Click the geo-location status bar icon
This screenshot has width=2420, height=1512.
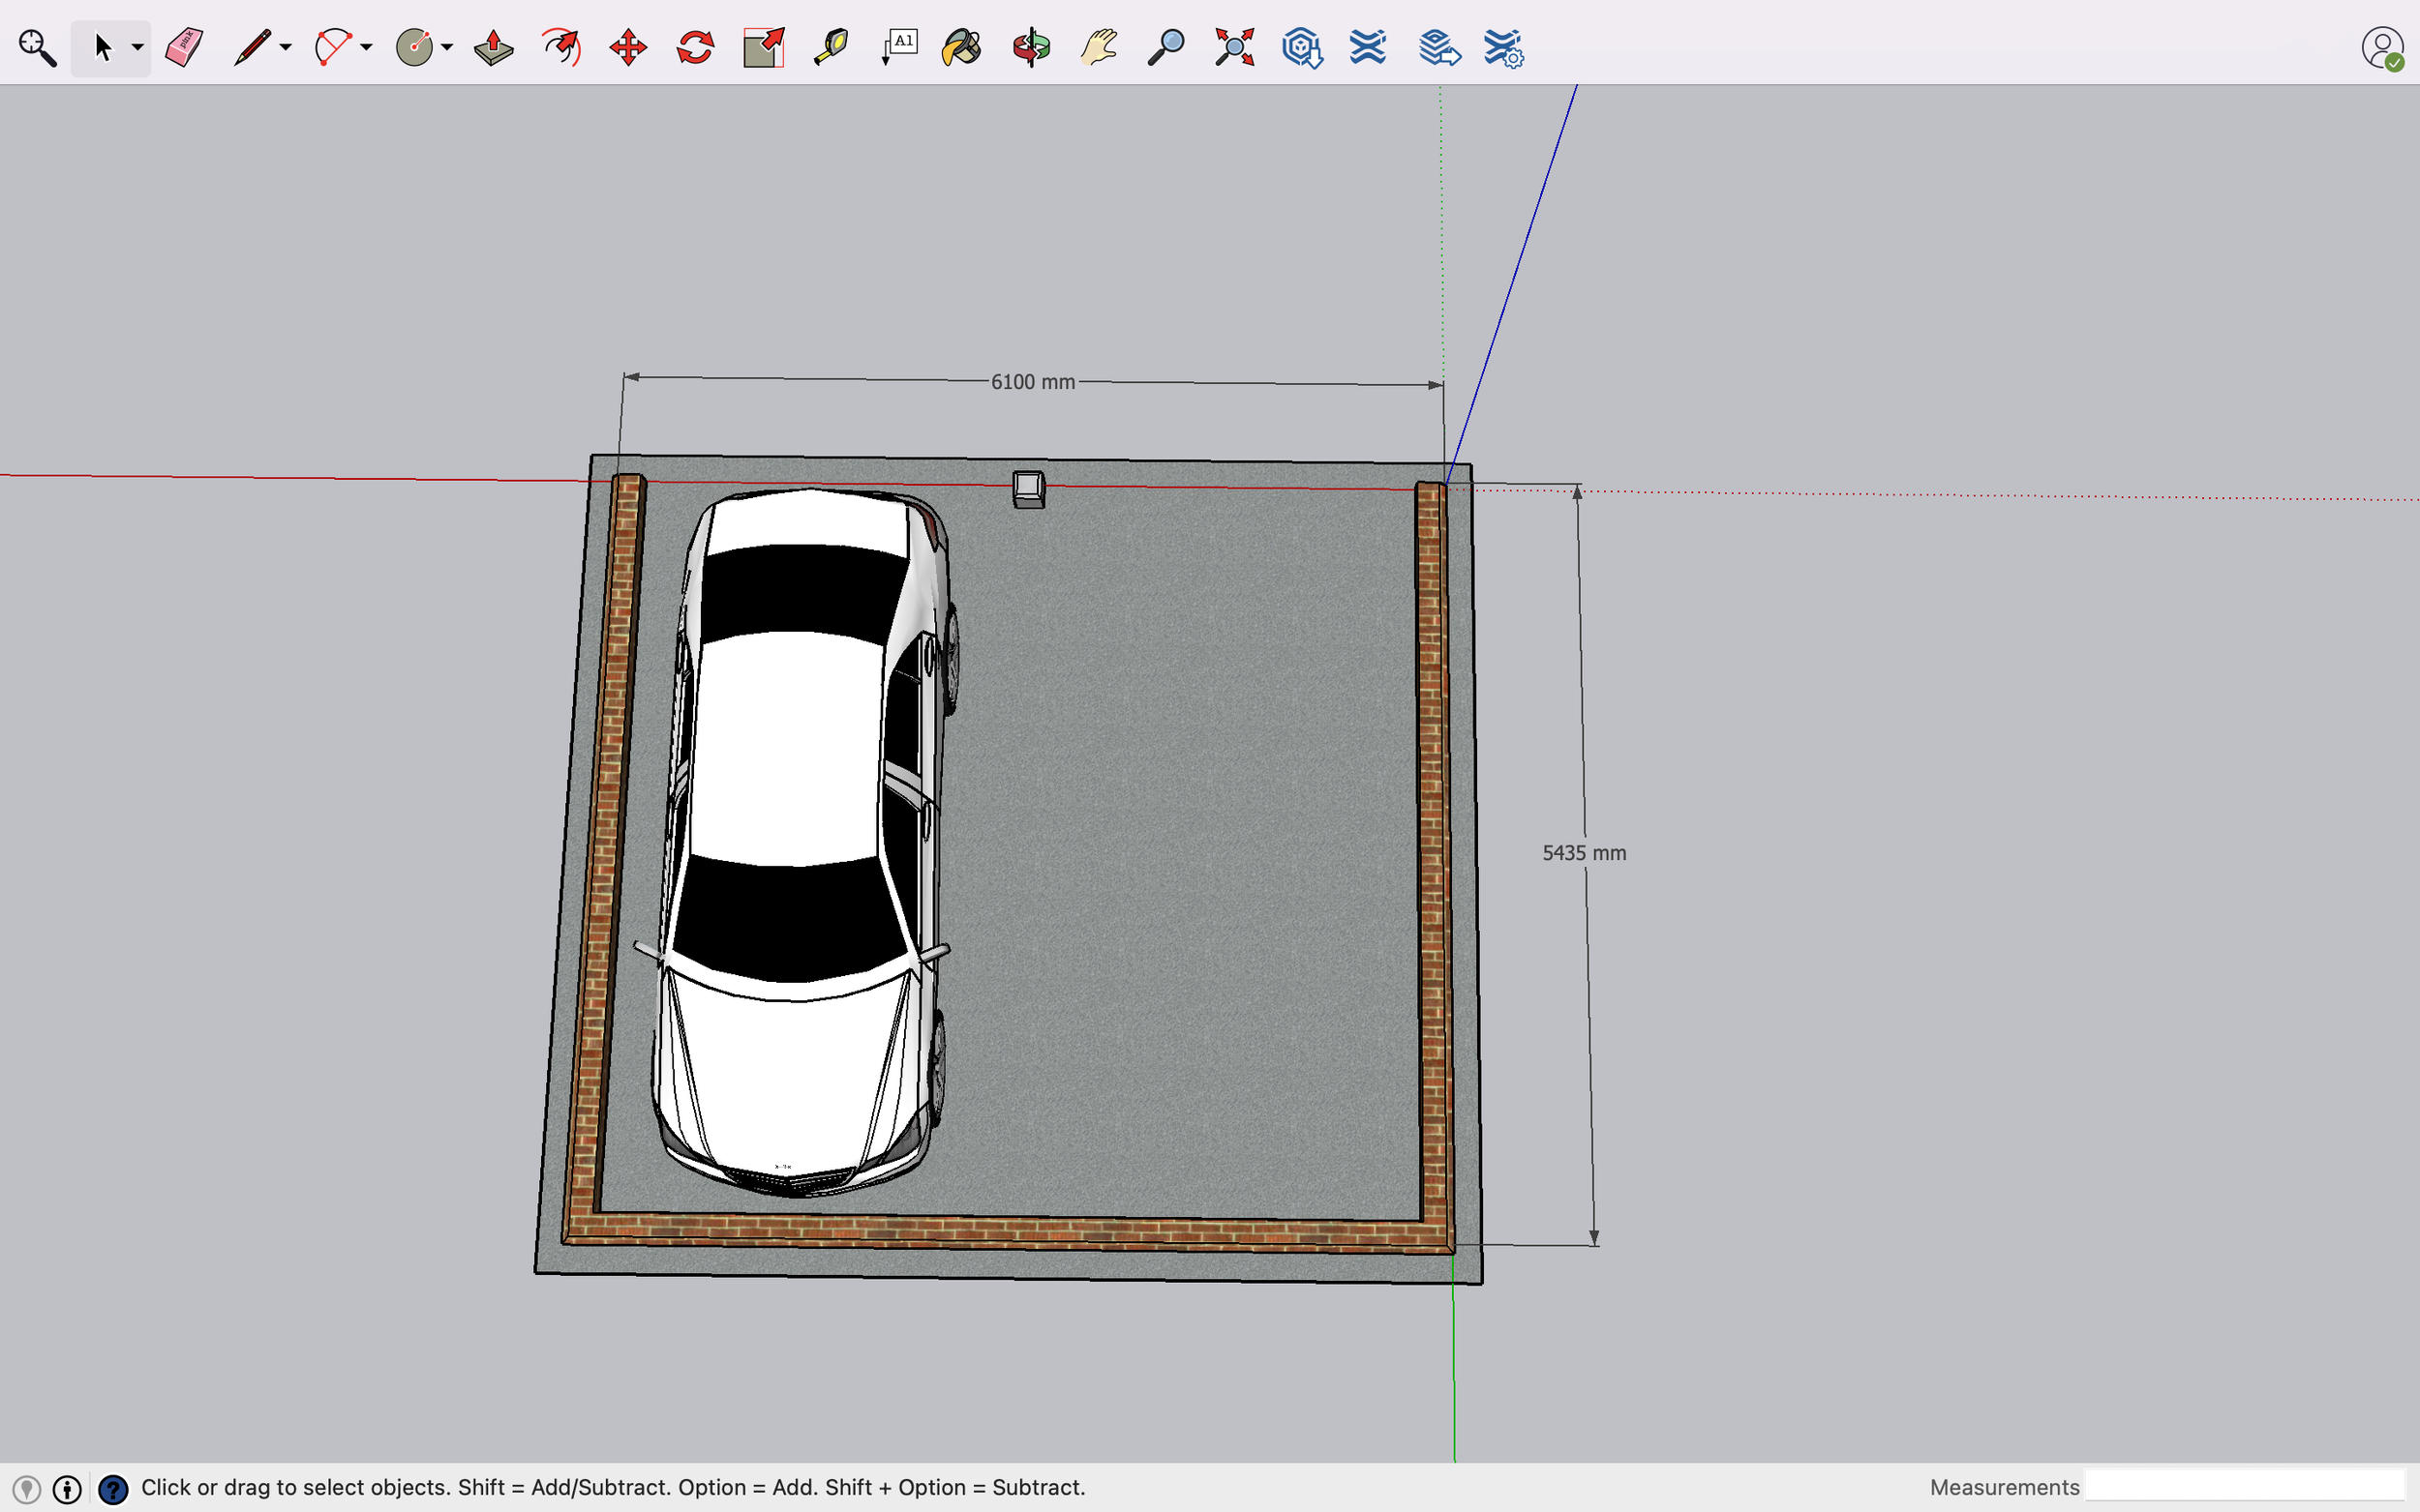point(27,1489)
